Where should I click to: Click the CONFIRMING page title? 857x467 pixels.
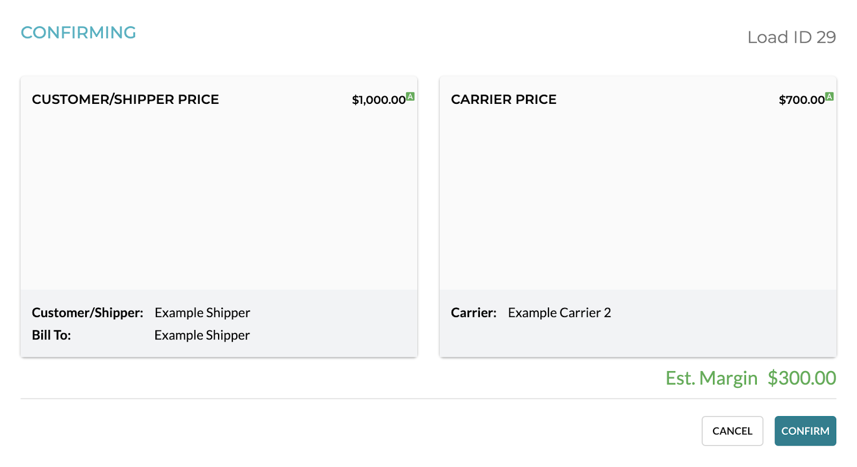(x=78, y=33)
